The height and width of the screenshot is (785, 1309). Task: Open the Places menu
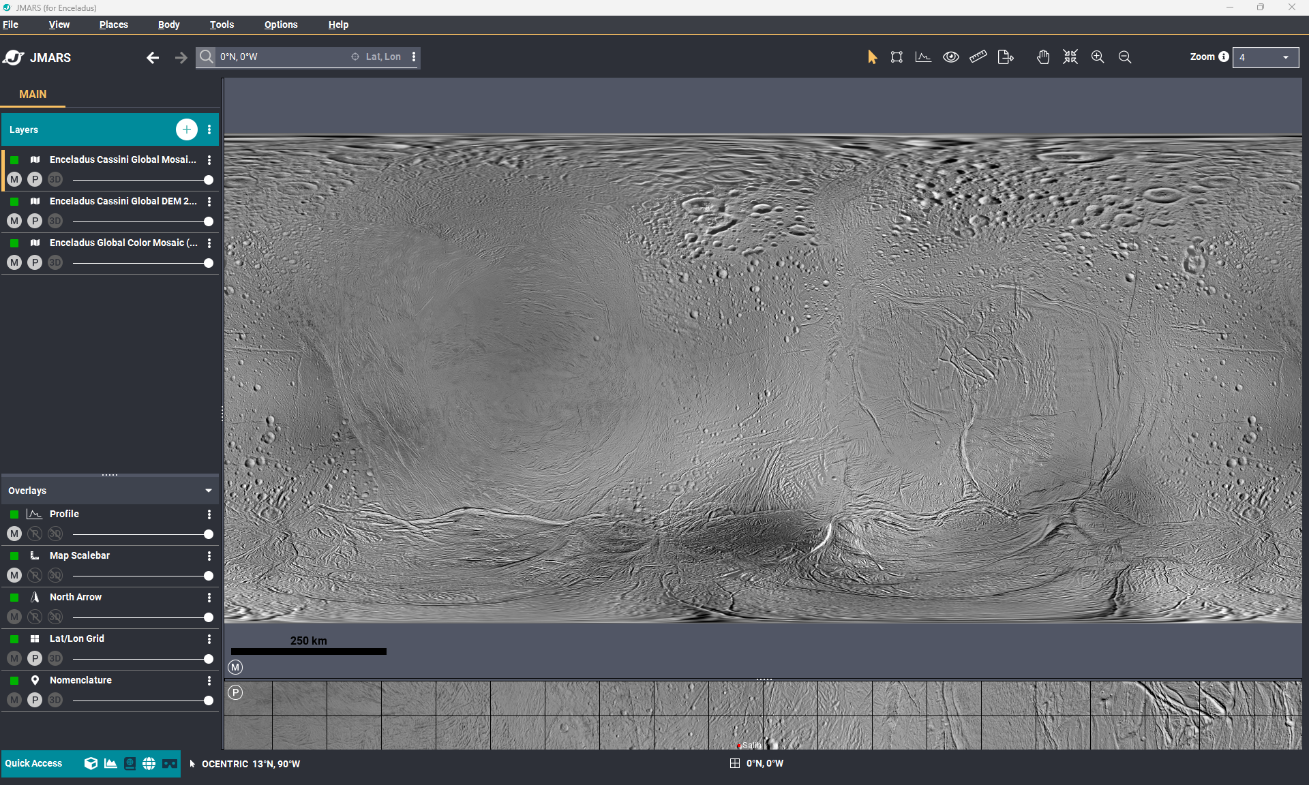(114, 25)
